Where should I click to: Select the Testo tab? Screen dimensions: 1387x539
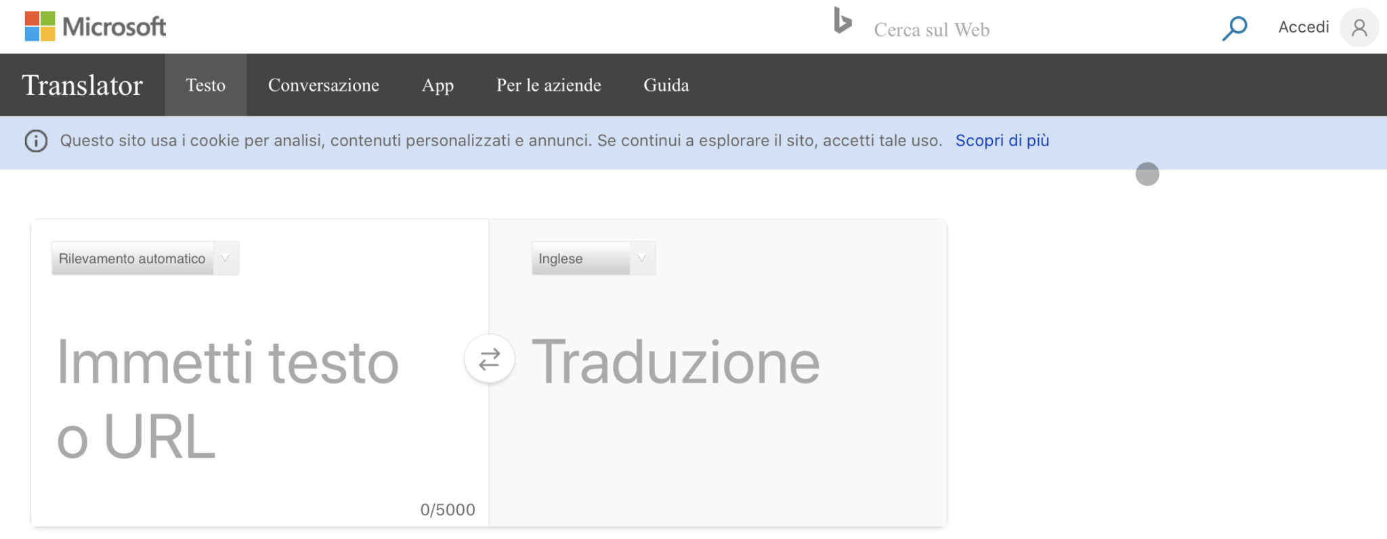pos(206,85)
